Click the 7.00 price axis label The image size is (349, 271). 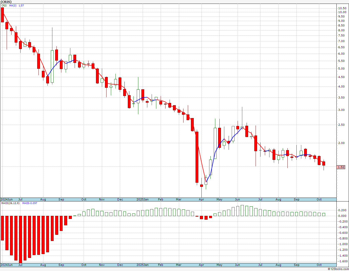(341, 41)
